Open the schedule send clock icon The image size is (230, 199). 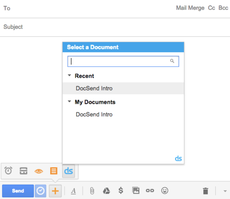pyautogui.click(x=41, y=191)
